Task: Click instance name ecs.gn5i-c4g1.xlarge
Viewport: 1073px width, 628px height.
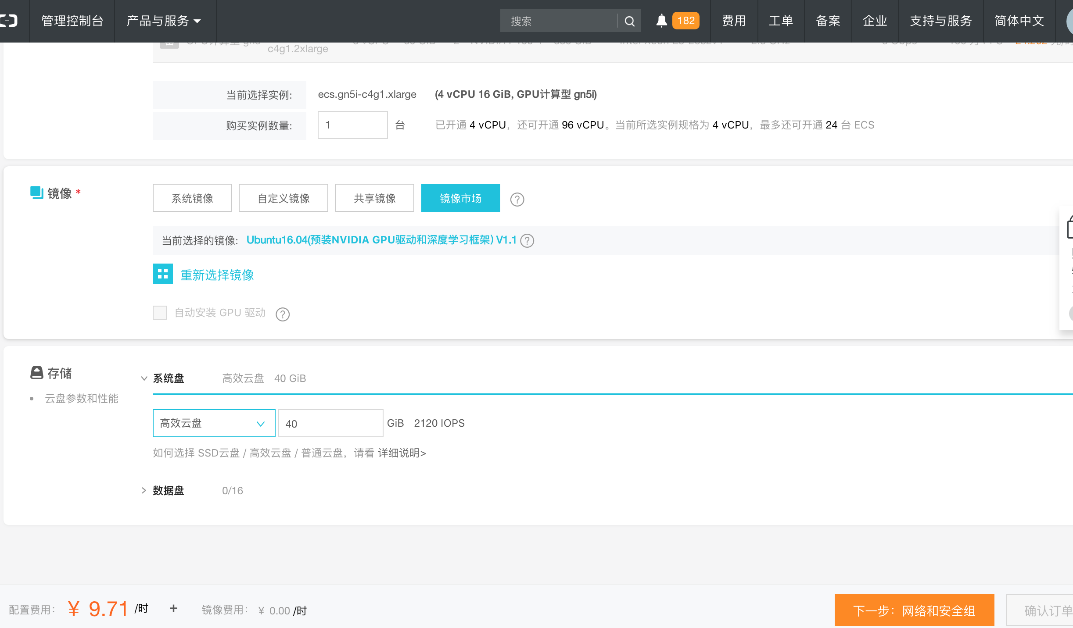Action: (367, 94)
